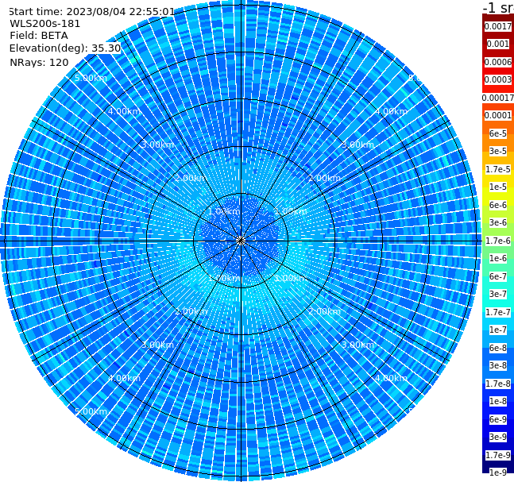Select the lower-left 4.00km range label
This screenshot has height=482, width=514.
pyautogui.click(x=124, y=378)
